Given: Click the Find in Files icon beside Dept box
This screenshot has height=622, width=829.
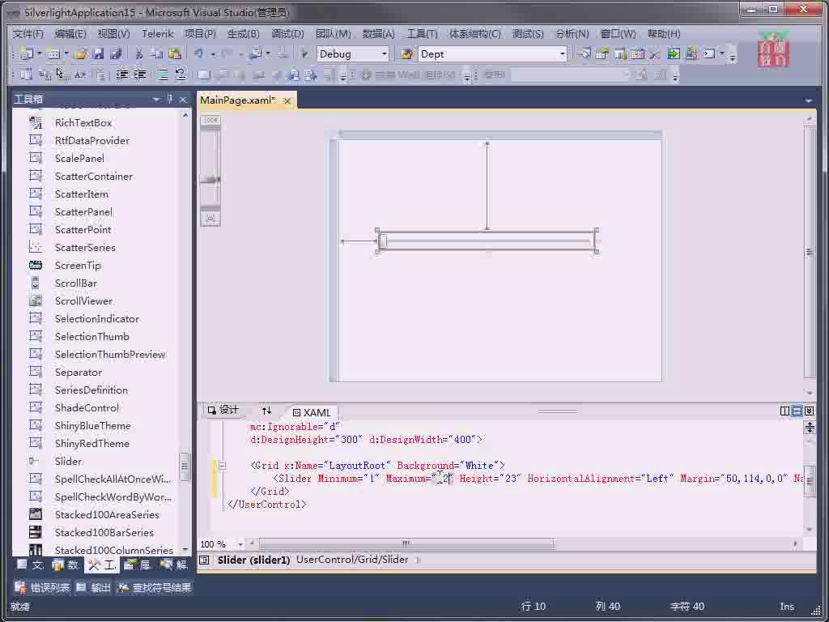Looking at the screenshot, I should click(406, 53).
